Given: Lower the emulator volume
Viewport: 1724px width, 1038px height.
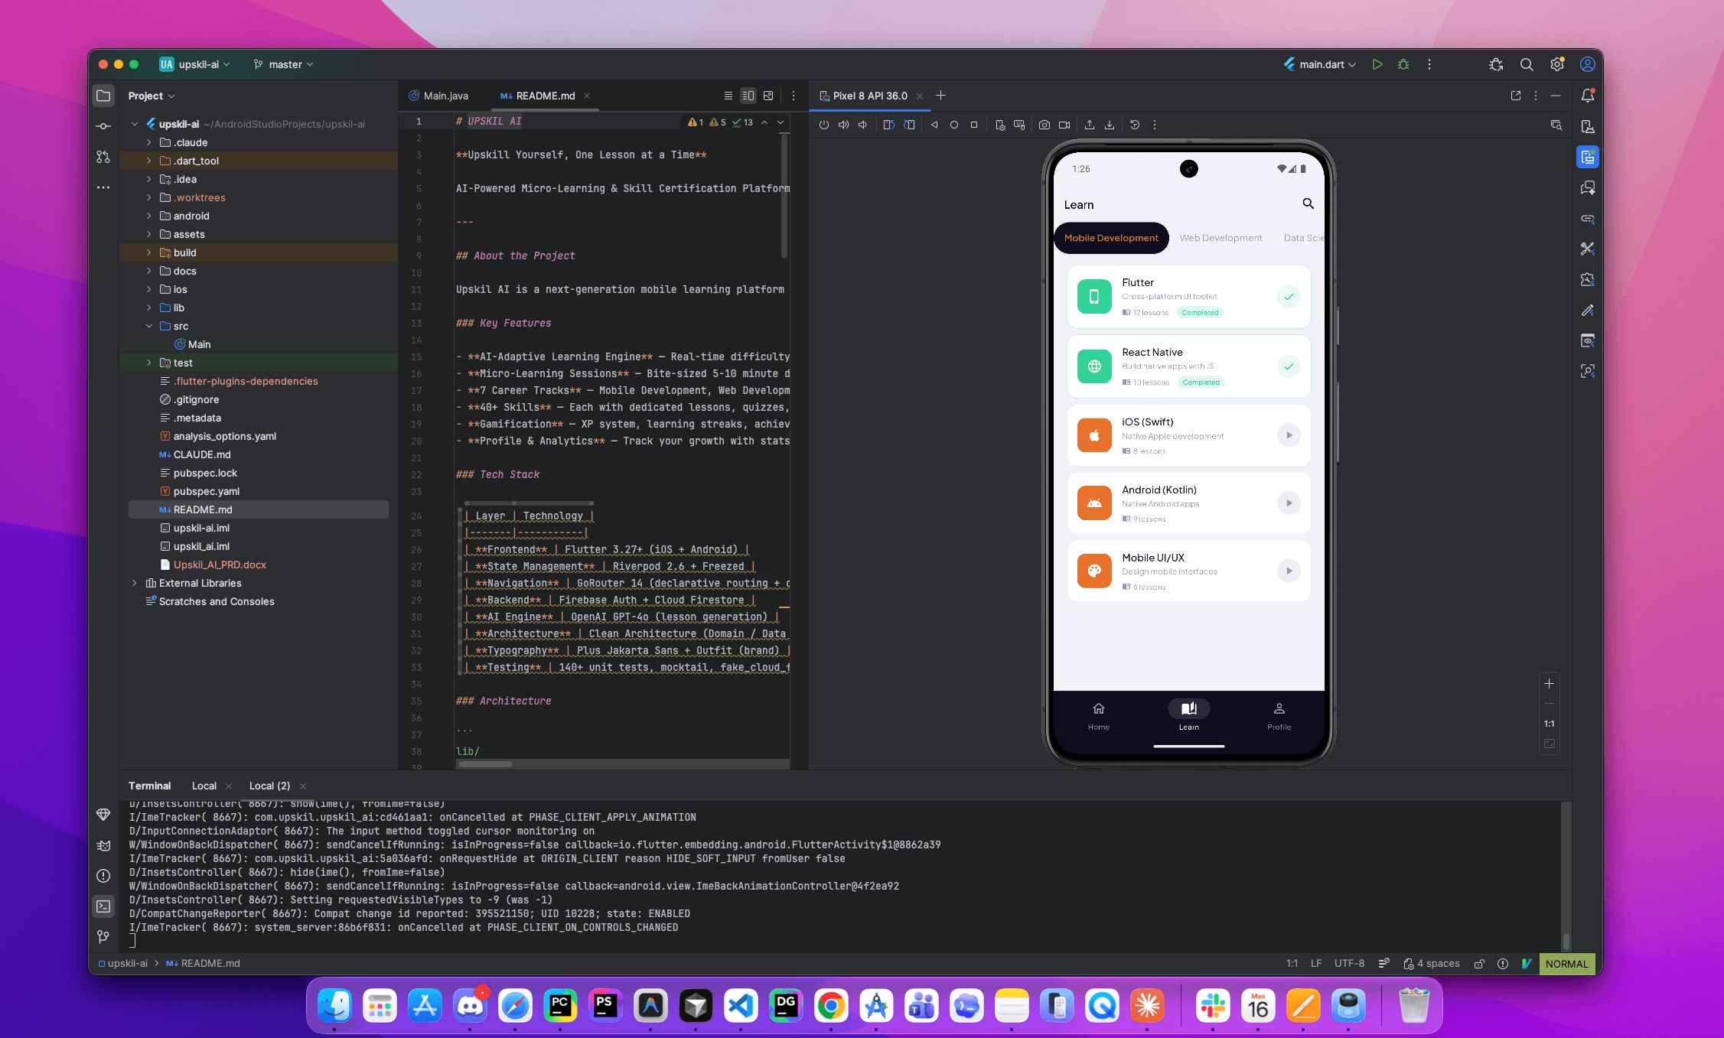Looking at the screenshot, I should click(863, 125).
